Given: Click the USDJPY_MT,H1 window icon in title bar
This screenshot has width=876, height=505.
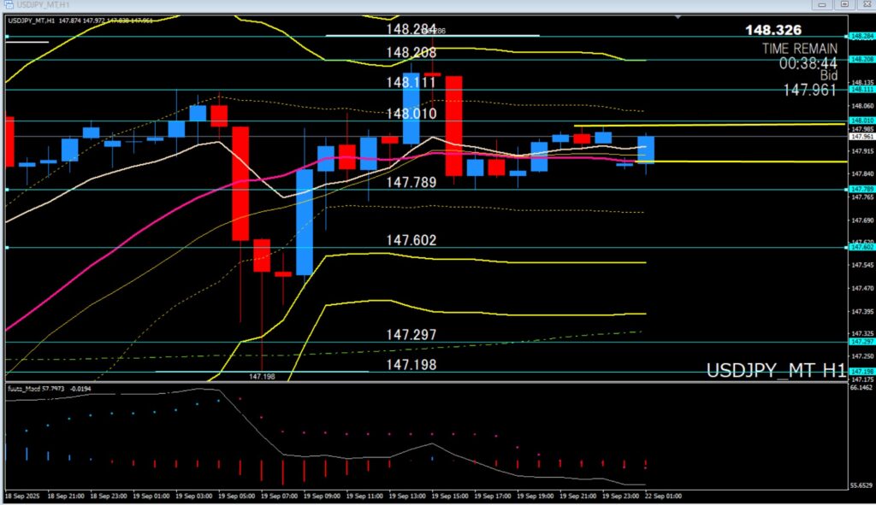Looking at the screenshot, I should pyautogui.click(x=9, y=4).
